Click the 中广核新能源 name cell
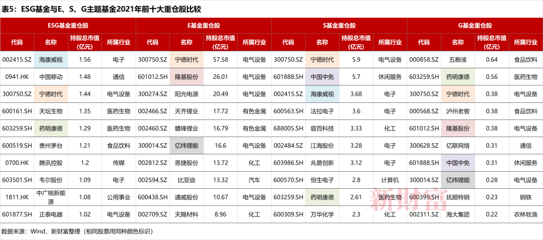Viewport: 543px width, 240px height. click(x=51, y=197)
